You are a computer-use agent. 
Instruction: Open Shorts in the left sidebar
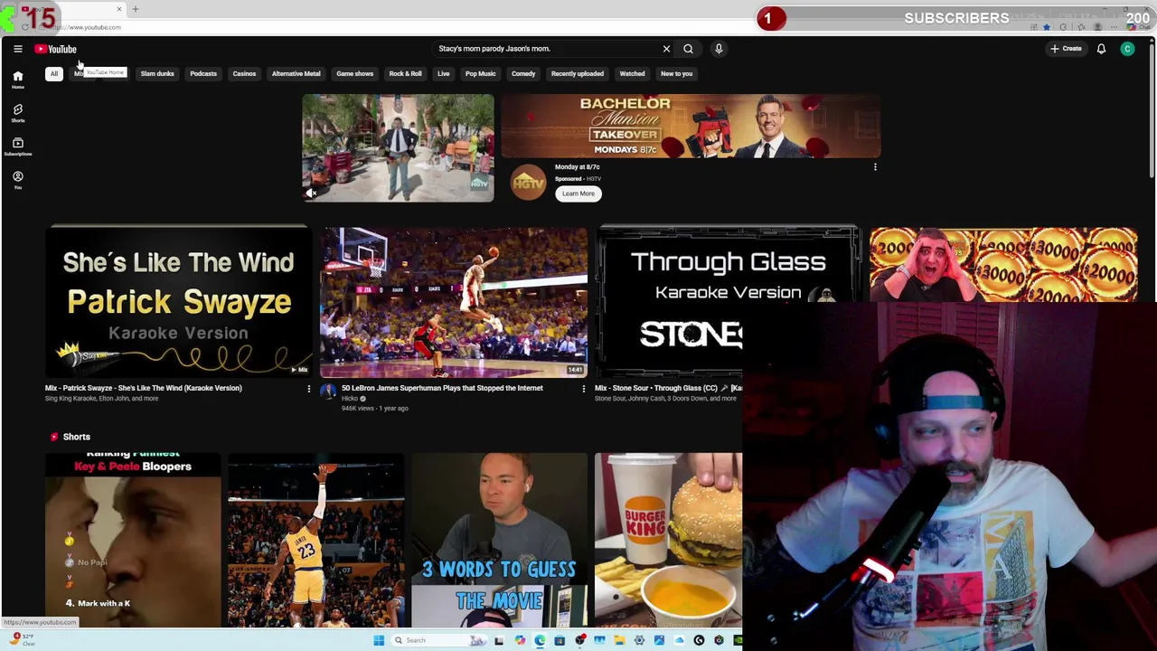click(x=17, y=113)
